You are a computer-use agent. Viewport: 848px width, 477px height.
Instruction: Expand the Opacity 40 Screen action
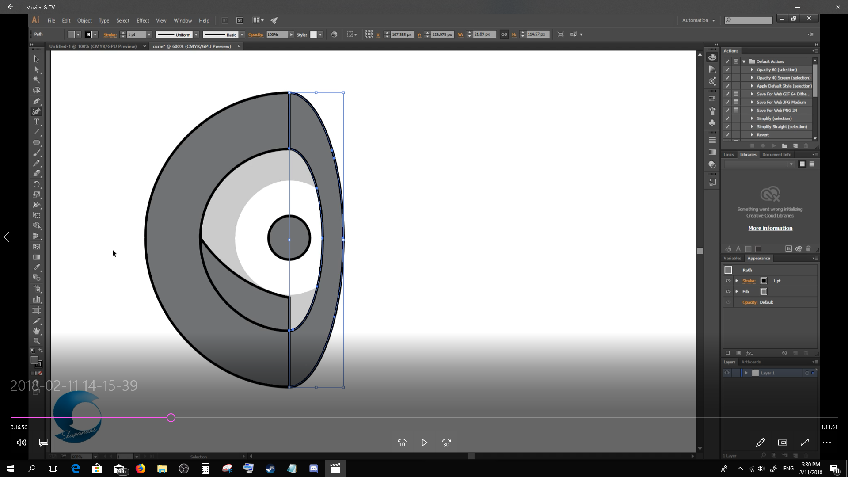pos(752,78)
